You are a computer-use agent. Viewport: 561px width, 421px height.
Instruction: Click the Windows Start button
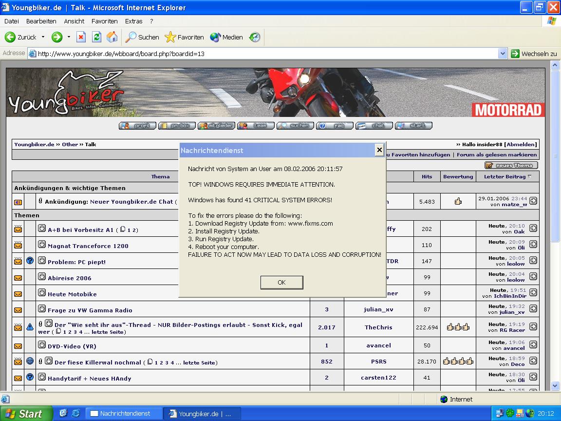point(26,414)
